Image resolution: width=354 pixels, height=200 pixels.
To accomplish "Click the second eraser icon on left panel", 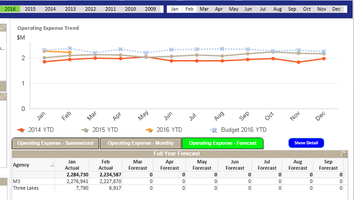I will coord(3,97).
